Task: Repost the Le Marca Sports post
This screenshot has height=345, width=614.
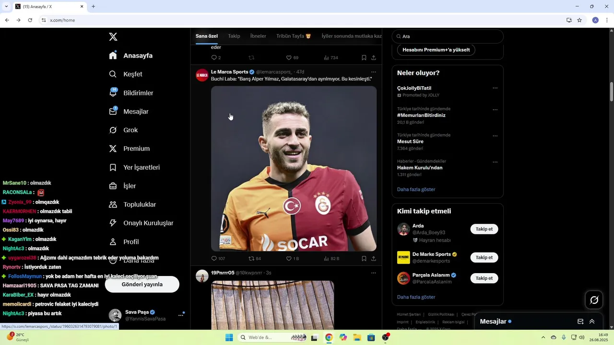Action: click(251, 258)
